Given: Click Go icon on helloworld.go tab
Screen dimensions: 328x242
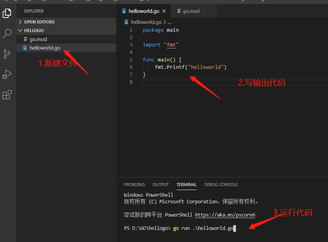Looking at the screenshot, I should pyautogui.click(x=124, y=11).
